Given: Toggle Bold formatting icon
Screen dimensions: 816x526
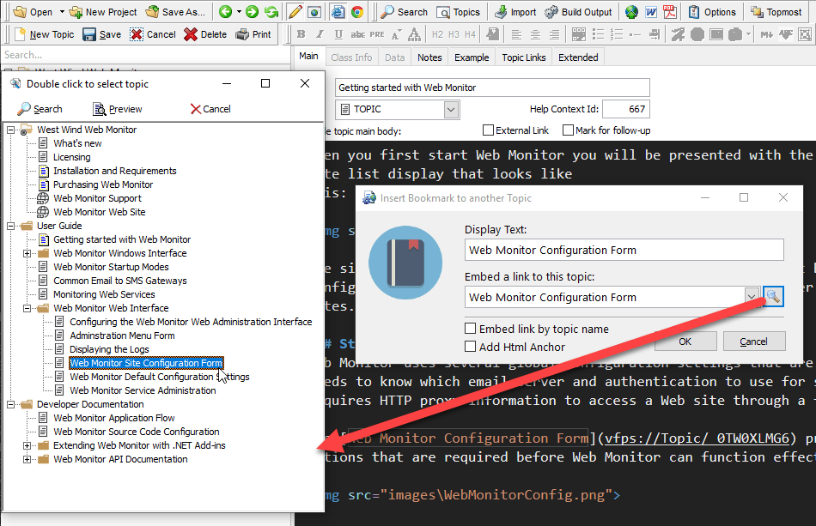Looking at the screenshot, I should 301,34.
